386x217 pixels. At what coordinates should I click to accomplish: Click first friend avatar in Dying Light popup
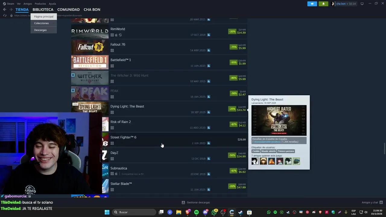tap(255, 161)
